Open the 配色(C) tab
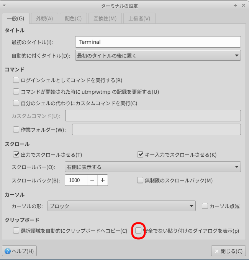The width and height of the screenshot is (249, 260). (73, 18)
